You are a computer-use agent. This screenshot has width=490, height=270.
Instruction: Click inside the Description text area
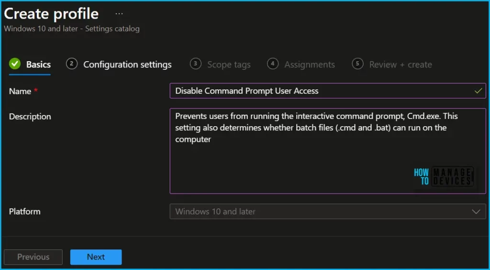328,151
